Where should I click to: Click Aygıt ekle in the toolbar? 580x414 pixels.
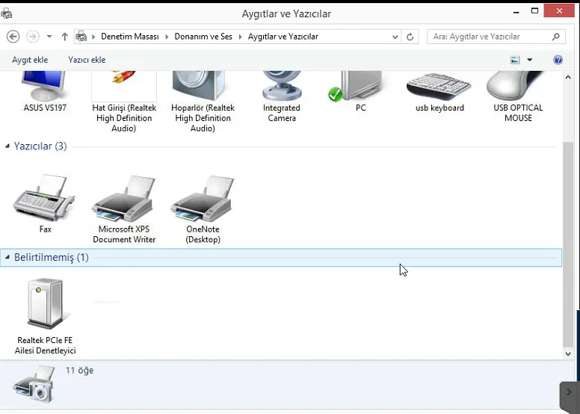(x=30, y=60)
